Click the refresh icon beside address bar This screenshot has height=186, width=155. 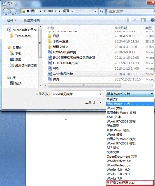101,11
